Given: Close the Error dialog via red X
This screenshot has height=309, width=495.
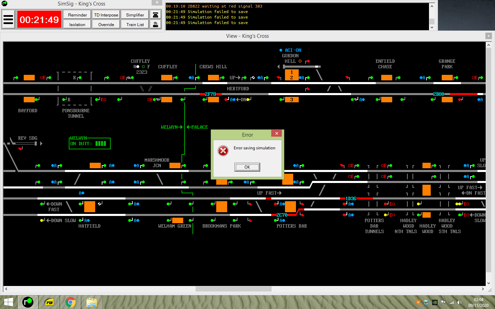Looking at the screenshot, I should click(x=276, y=133).
